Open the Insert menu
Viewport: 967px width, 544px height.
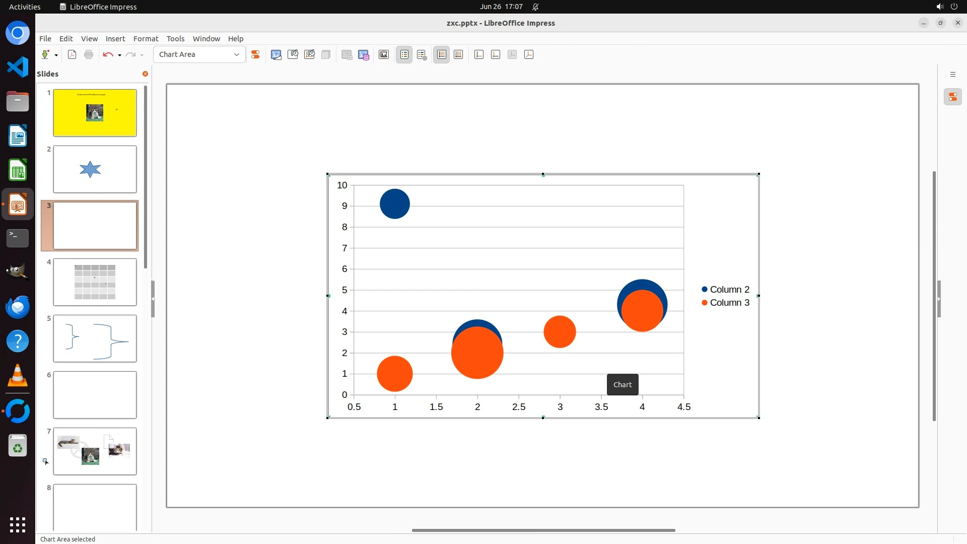pyautogui.click(x=115, y=39)
